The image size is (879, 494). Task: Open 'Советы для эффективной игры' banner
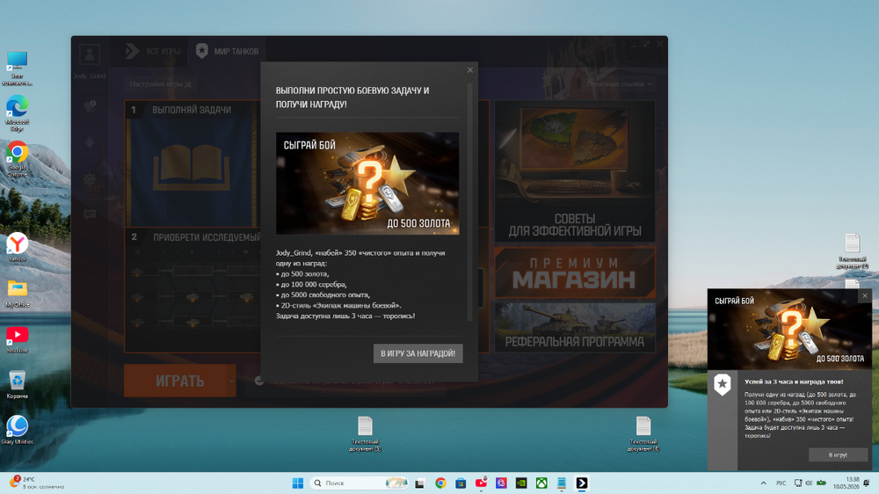[x=575, y=171]
